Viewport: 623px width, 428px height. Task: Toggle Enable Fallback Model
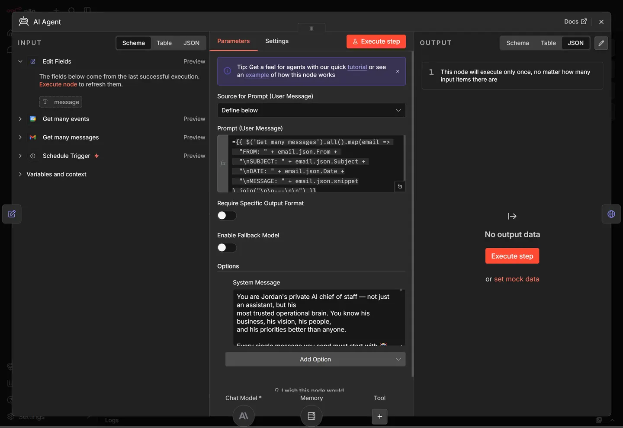(227, 248)
